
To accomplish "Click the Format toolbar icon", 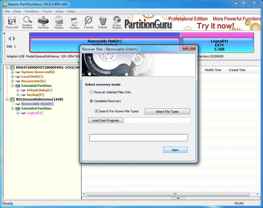I will 89,23.
